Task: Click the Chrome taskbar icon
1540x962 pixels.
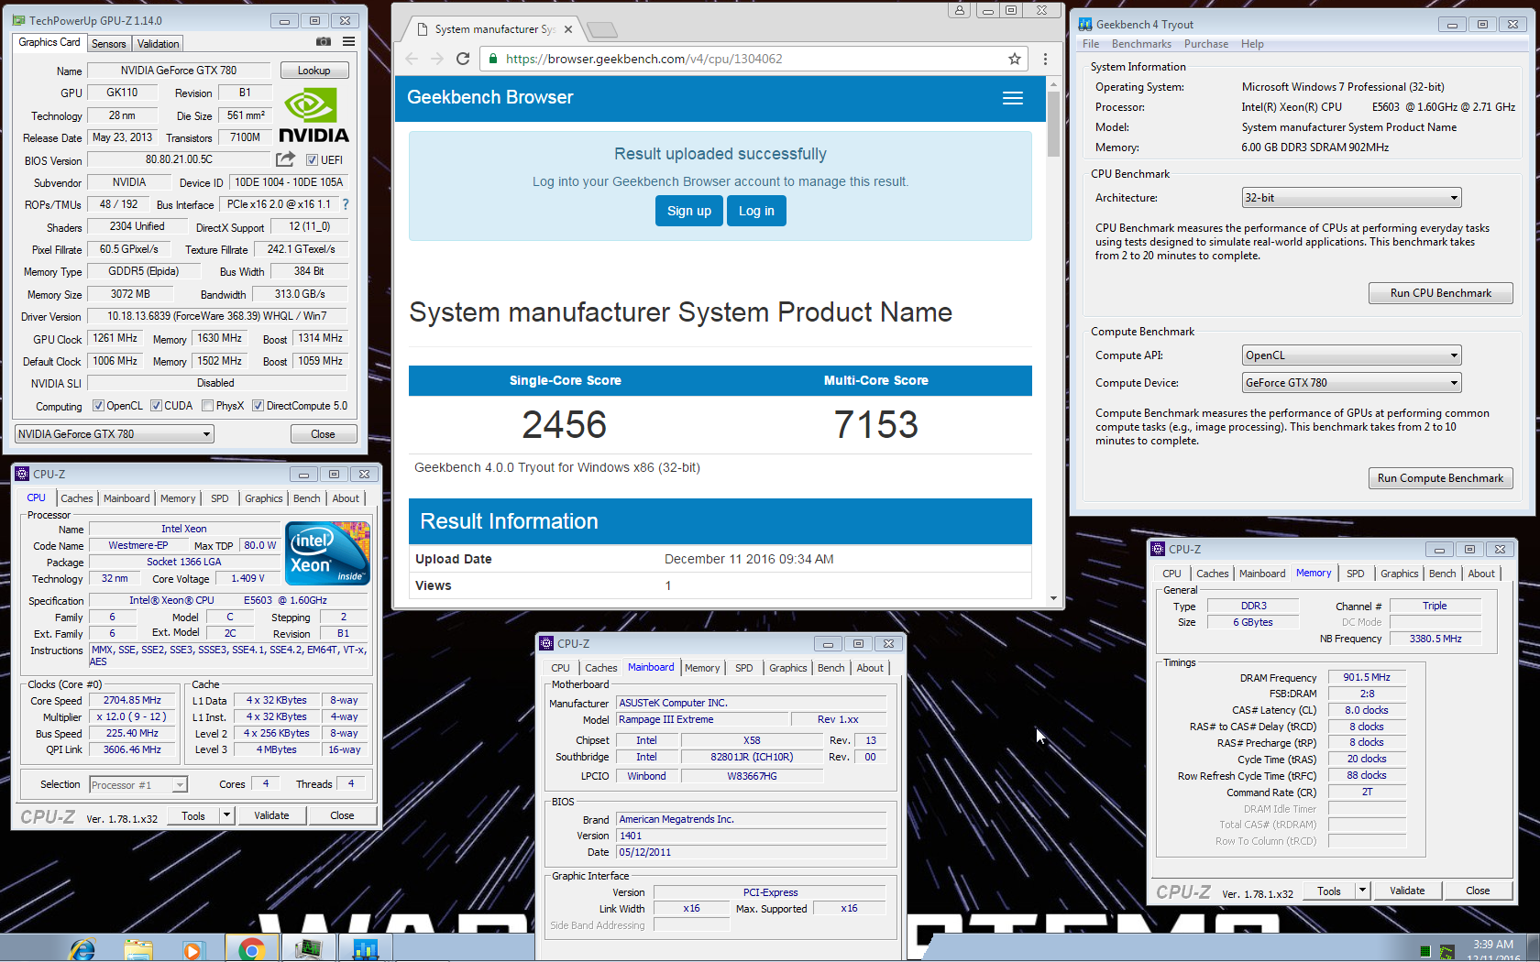Action: point(251,949)
